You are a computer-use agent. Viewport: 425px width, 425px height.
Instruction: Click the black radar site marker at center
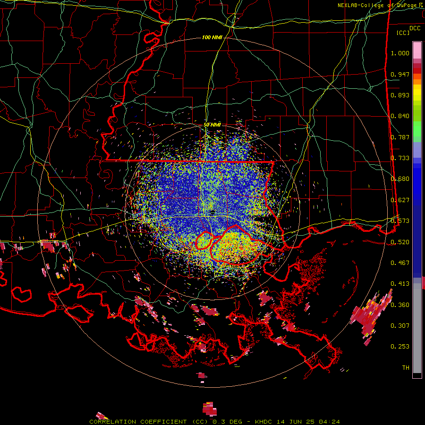[212, 212]
